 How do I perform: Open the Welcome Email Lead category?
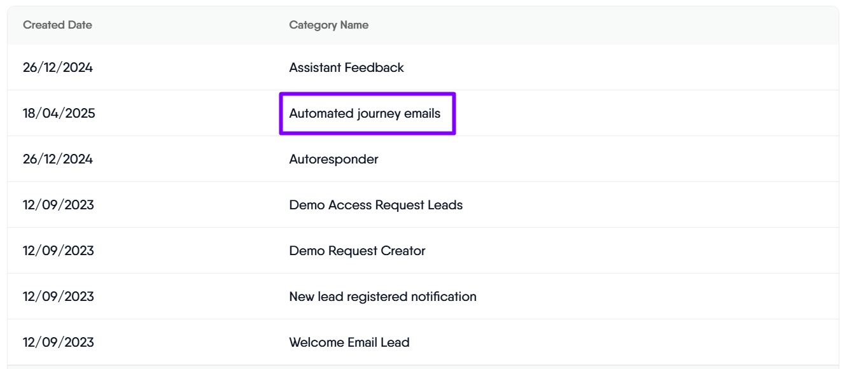pos(349,343)
